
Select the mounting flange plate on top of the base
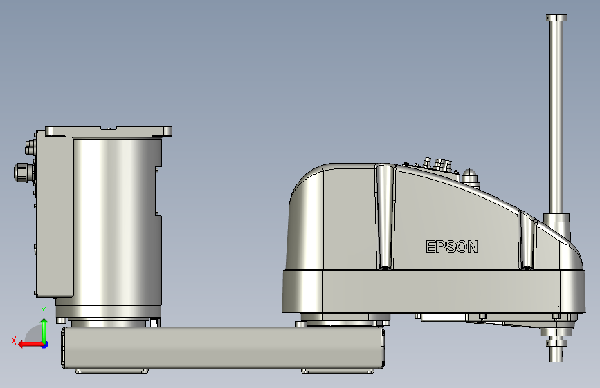tap(109, 132)
